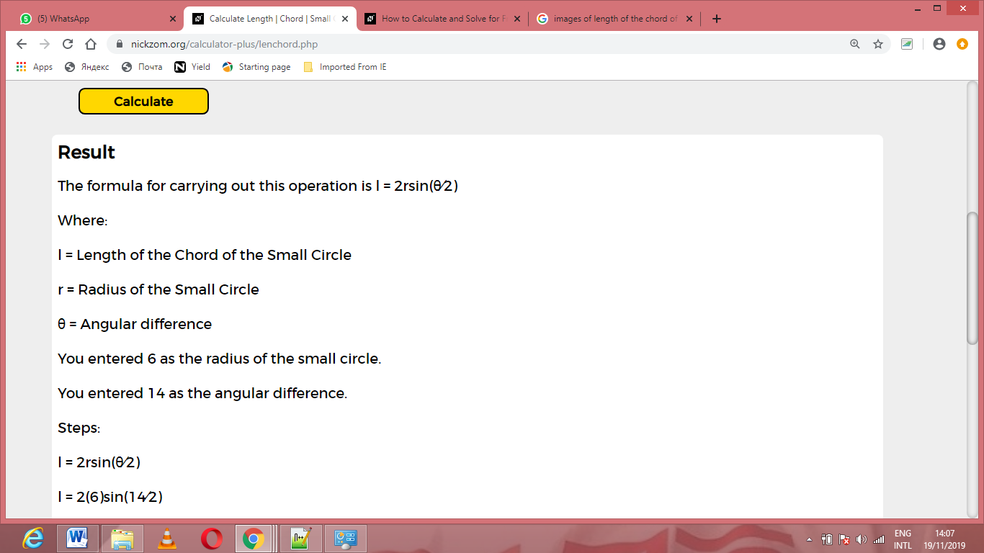Open the browser home page
This screenshot has width=984, height=553.
tap(91, 44)
